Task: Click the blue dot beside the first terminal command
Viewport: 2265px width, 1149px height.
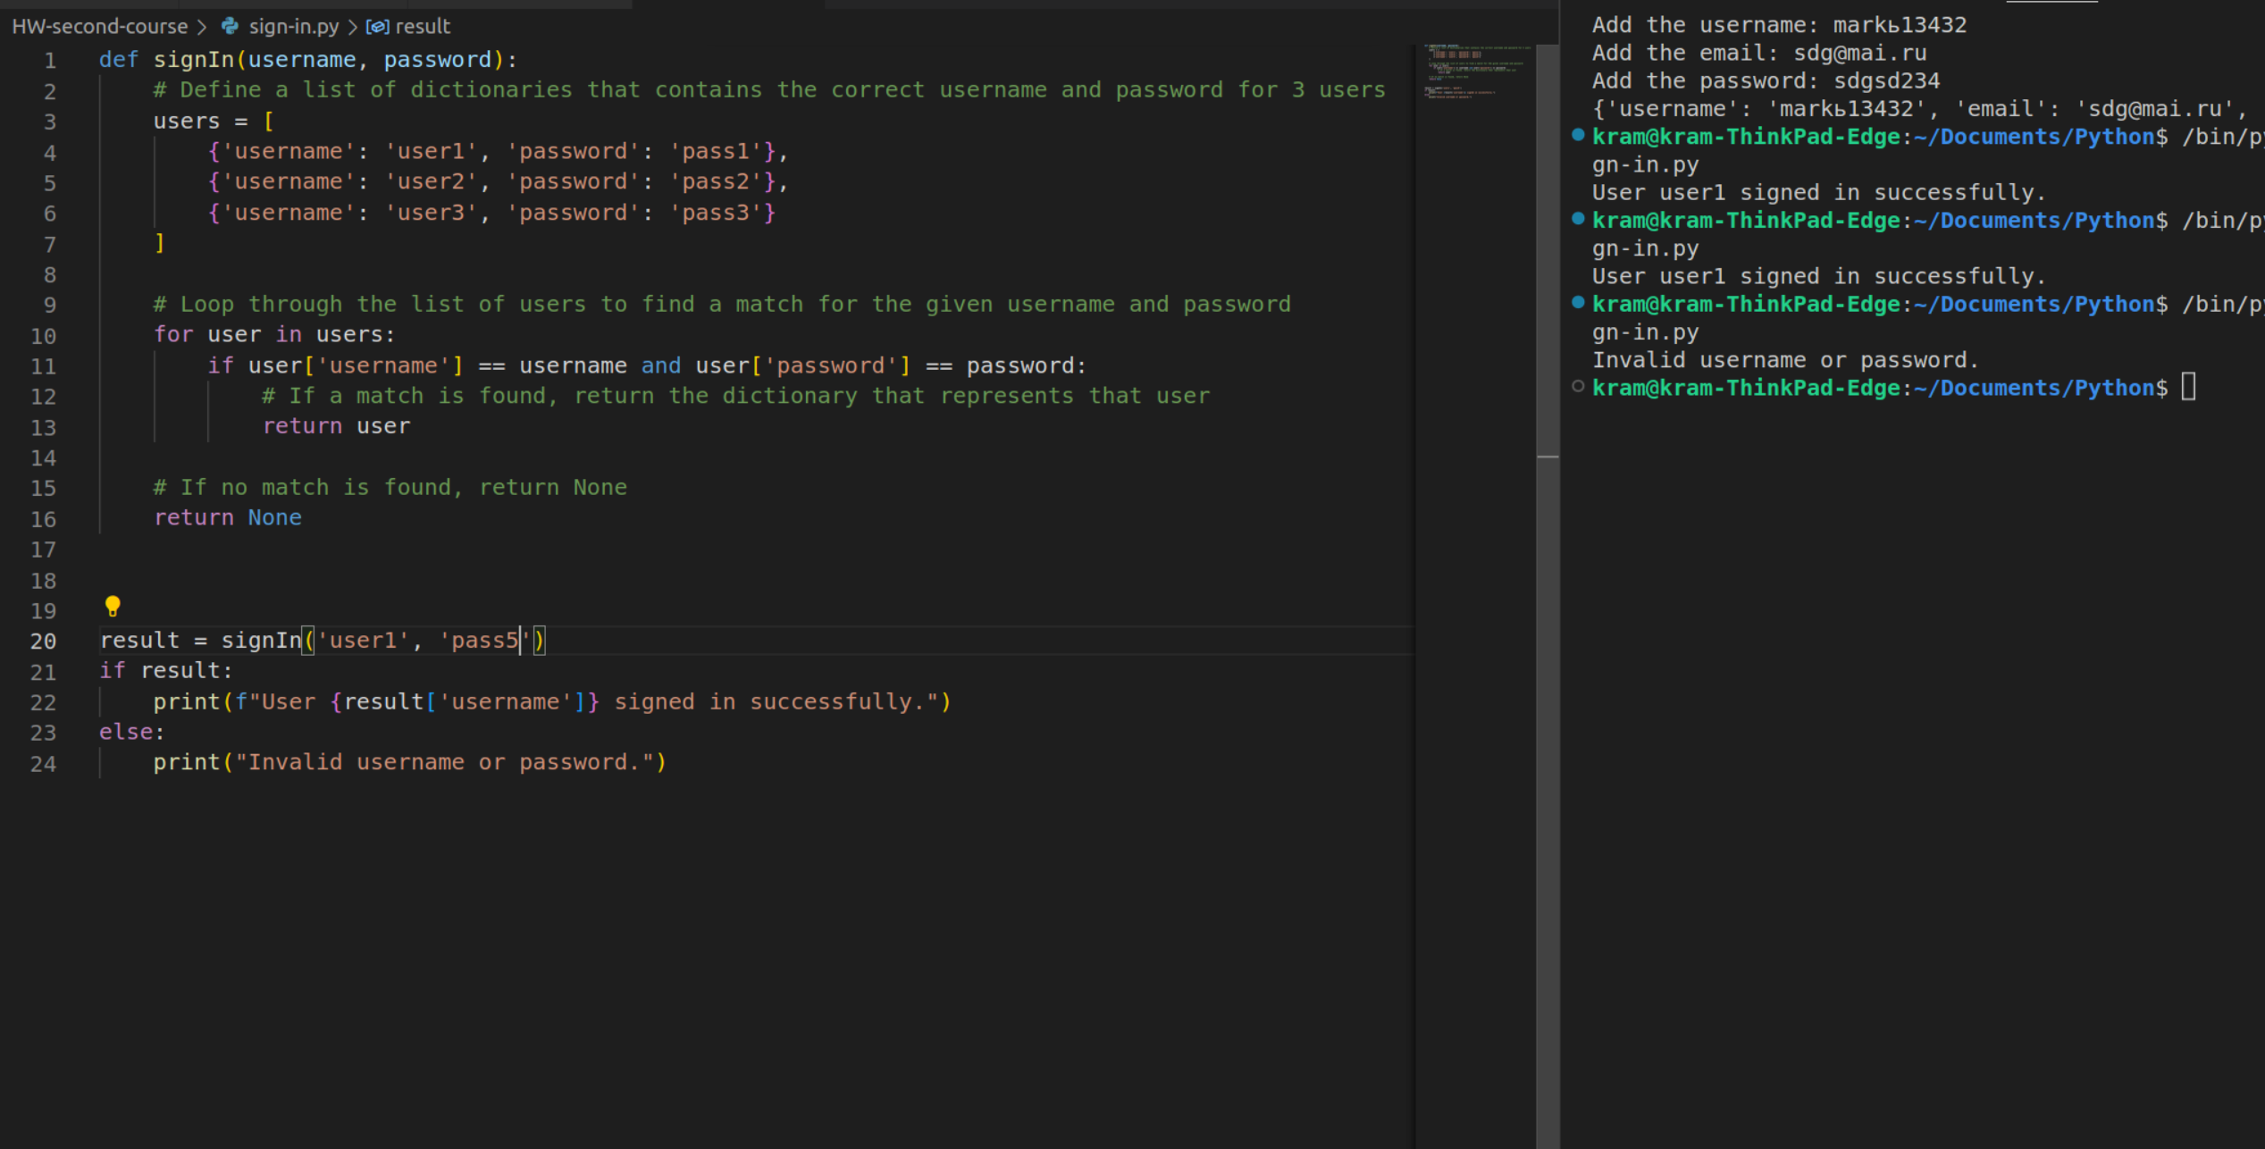Action: 1578,136
